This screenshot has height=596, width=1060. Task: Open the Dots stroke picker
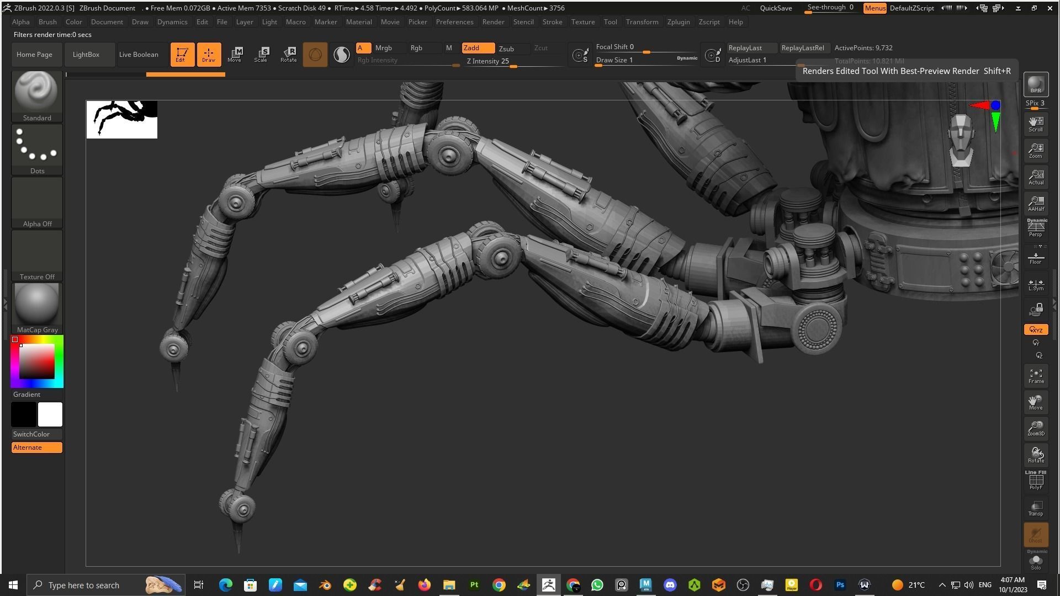click(37, 149)
